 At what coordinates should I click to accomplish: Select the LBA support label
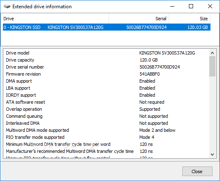tap(18, 88)
